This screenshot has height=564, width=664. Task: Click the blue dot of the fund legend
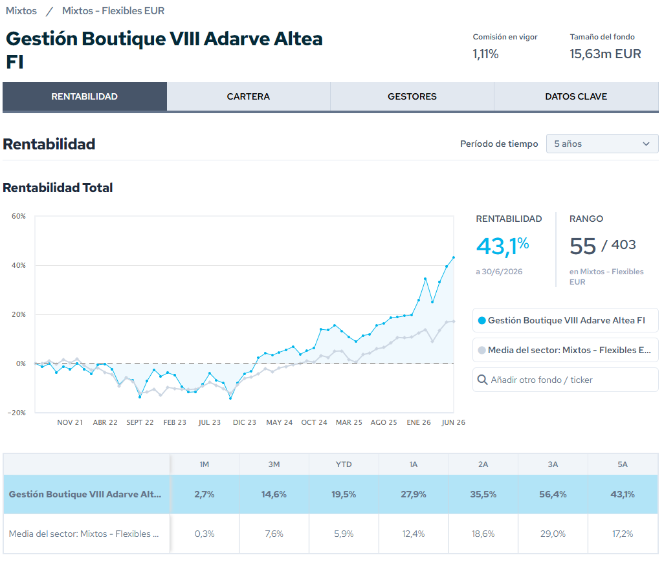pyautogui.click(x=481, y=320)
